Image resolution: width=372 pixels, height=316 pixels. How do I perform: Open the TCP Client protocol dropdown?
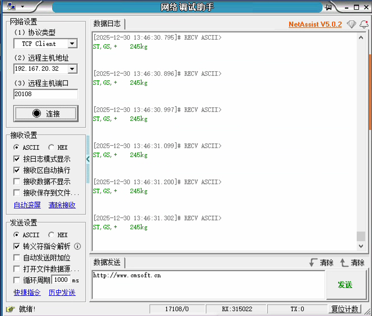(x=73, y=43)
